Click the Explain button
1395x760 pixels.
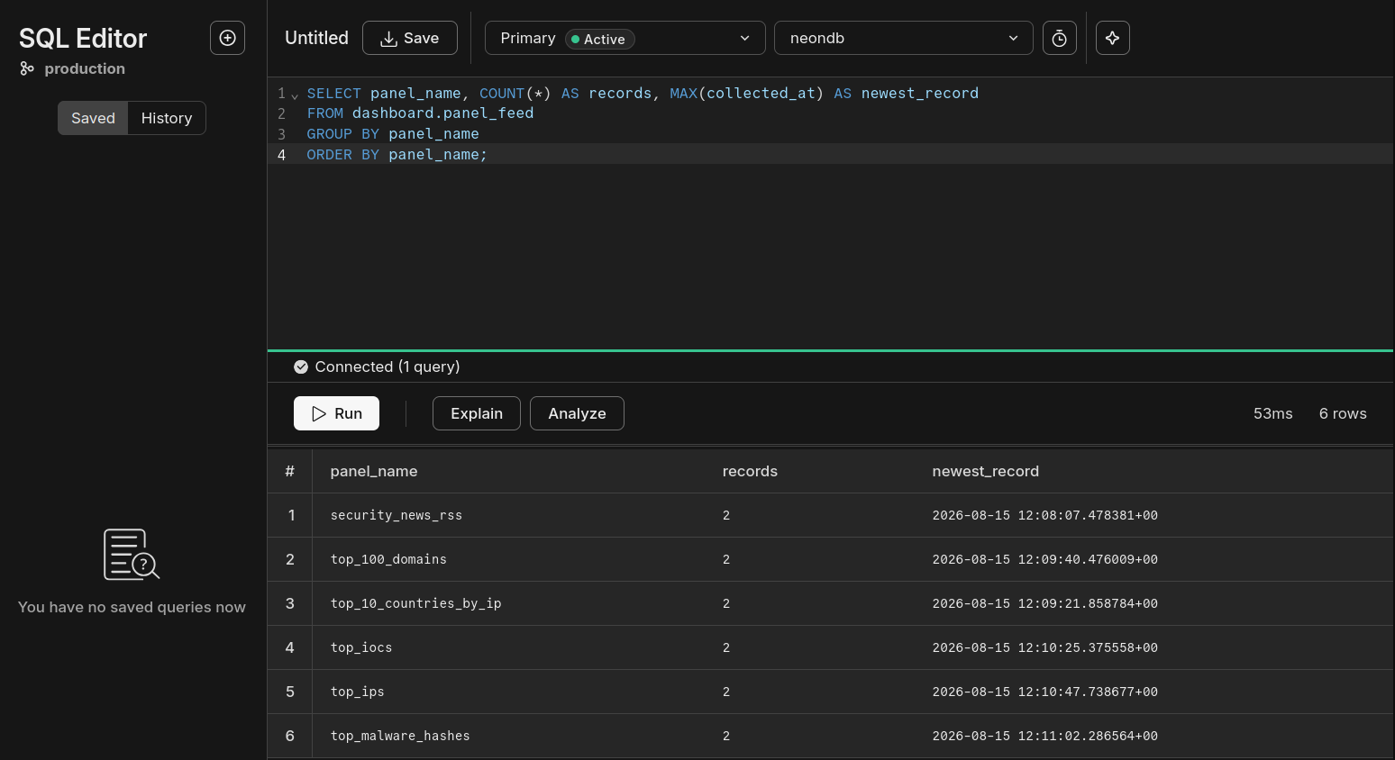[x=477, y=413]
